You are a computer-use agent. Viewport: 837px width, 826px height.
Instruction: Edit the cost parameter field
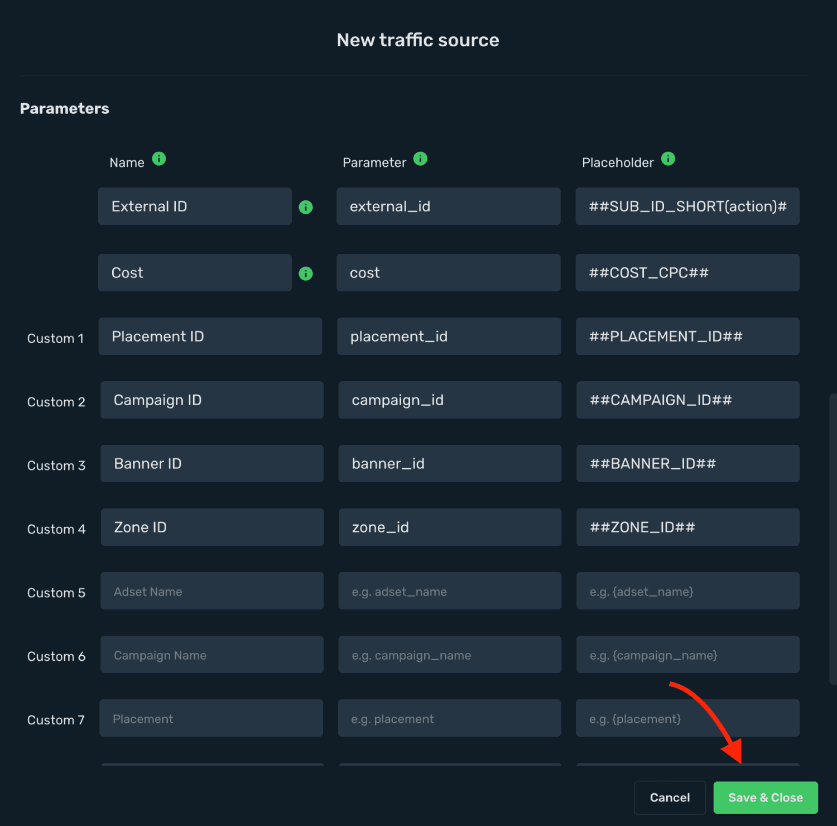[x=449, y=273]
